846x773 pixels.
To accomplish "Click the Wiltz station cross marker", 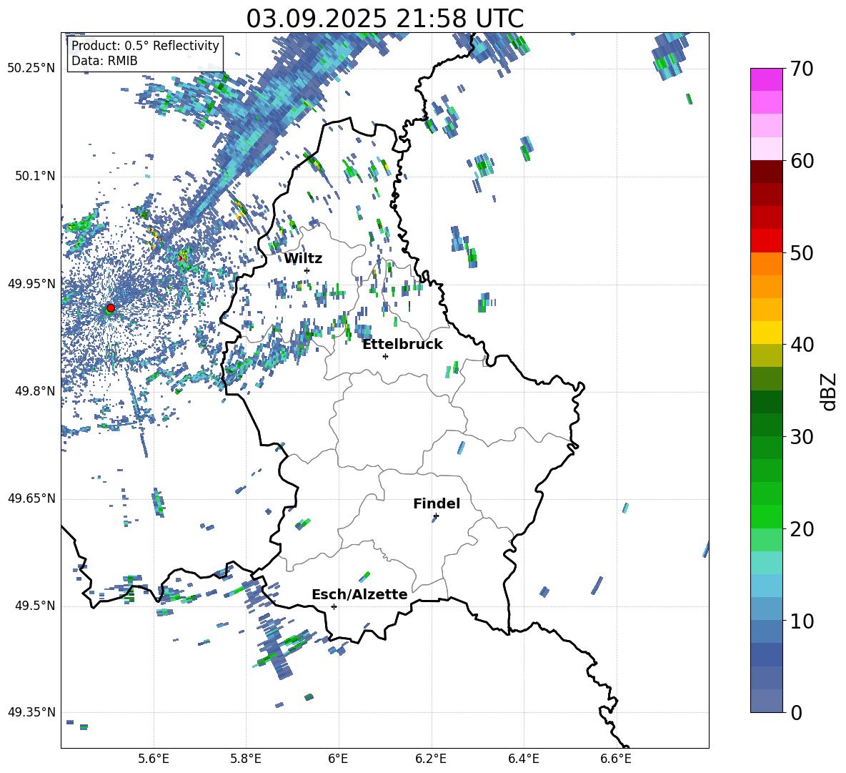I will tap(307, 270).
